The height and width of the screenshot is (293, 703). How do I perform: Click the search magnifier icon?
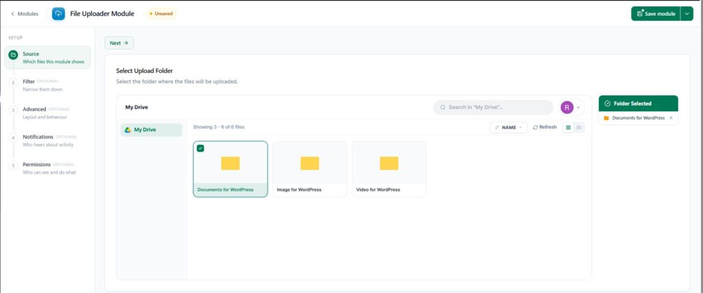443,108
